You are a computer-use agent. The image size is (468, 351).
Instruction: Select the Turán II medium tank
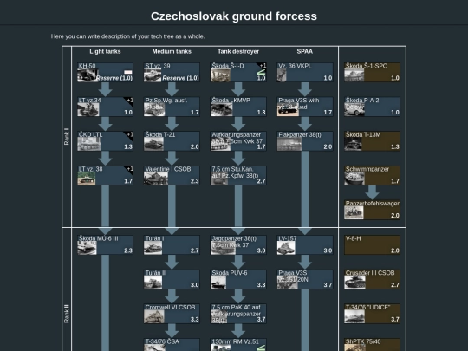tap(172, 279)
